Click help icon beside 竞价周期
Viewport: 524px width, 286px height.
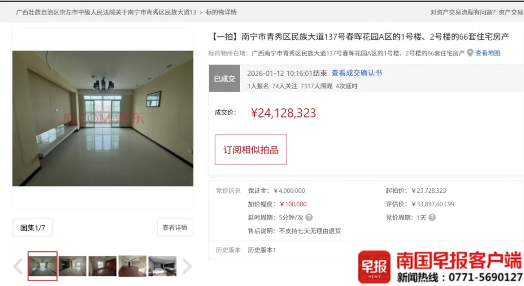coord(432,218)
